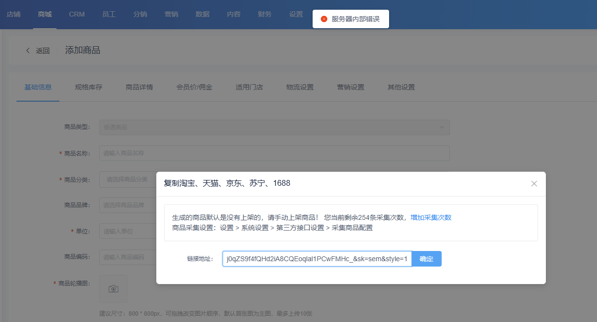Click the camera upload image icon
This screenshot has width=597, height=322.
(113, 289)
